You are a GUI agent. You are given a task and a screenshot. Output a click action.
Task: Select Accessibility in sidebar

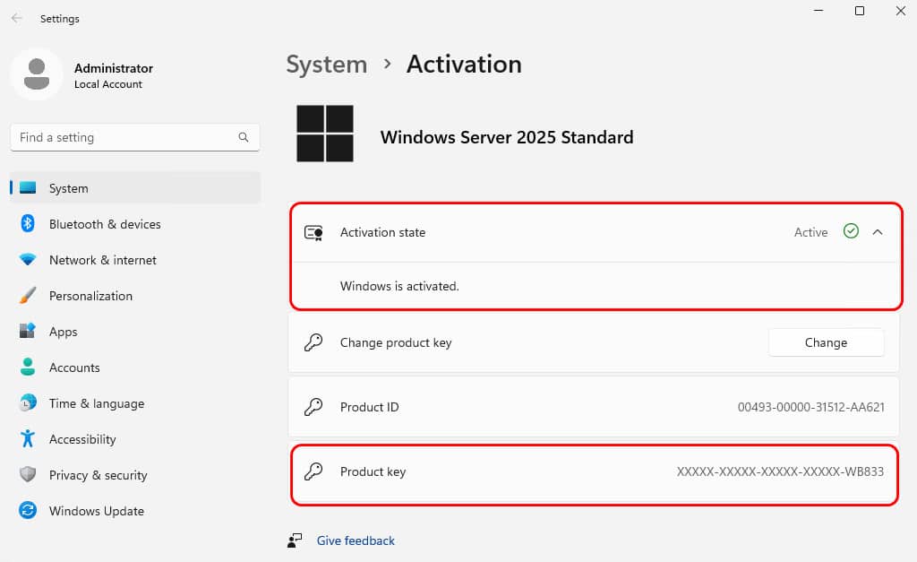[x=135, y=438]
